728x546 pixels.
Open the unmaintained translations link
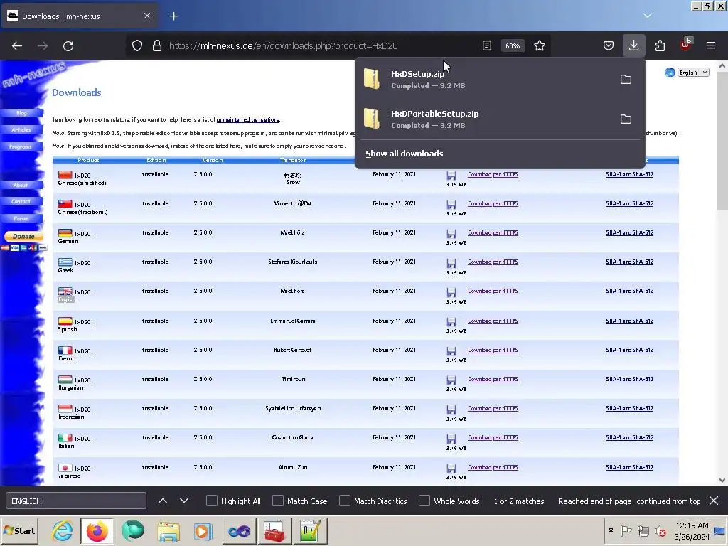click(247, 119)
